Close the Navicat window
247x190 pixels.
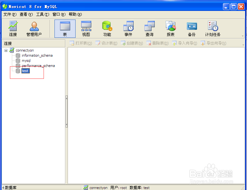[x=241, y=7]
